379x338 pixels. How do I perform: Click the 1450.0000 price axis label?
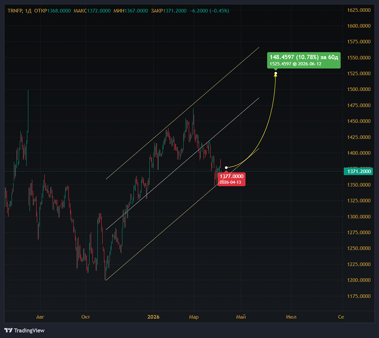[359, 121]
